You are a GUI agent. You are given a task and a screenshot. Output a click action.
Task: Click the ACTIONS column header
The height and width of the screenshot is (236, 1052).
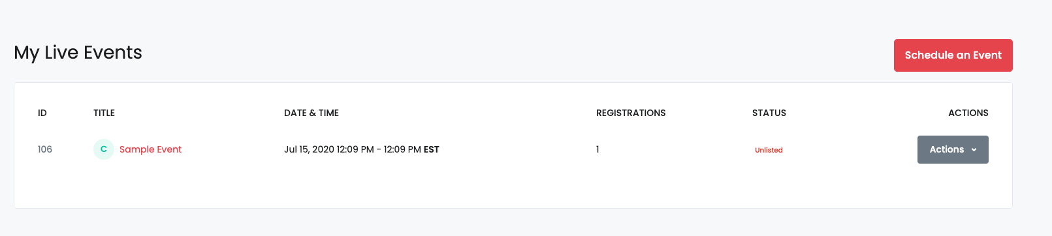tap(968, 113)
